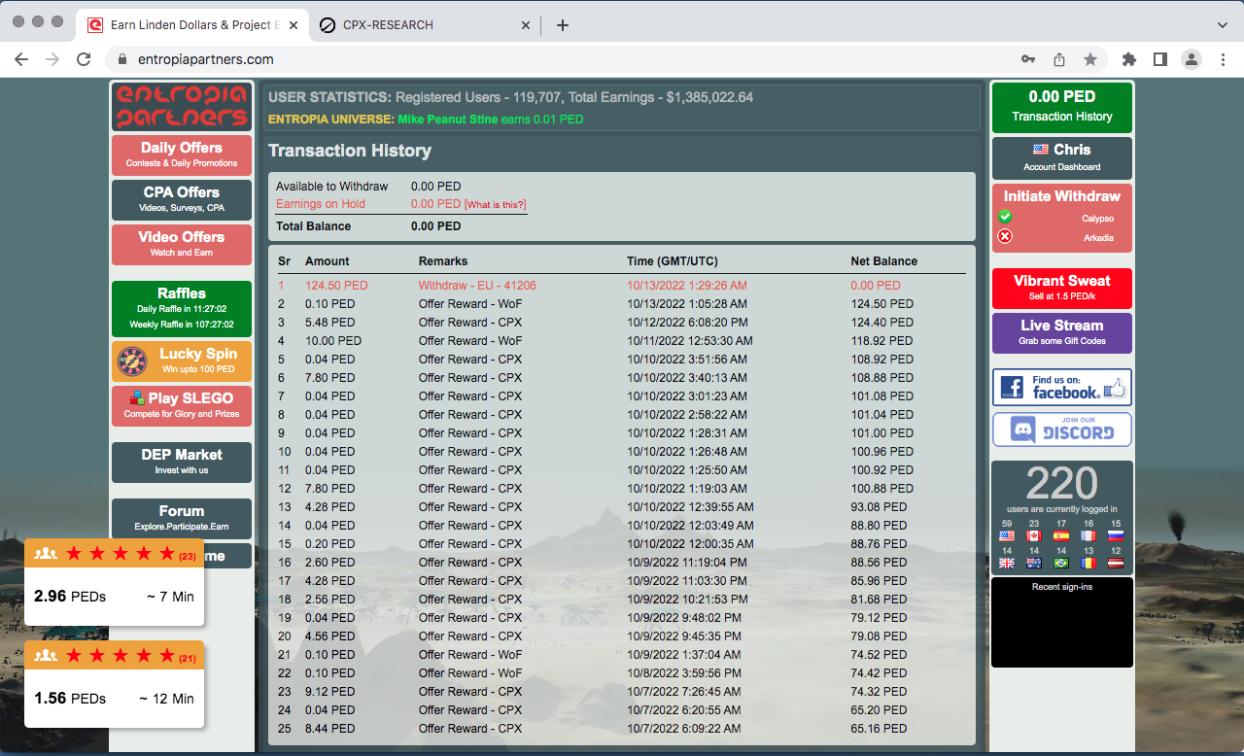Open the Find us on Facebook badge
Viewport: 1244px width, 756px height.
[1062, 387]
